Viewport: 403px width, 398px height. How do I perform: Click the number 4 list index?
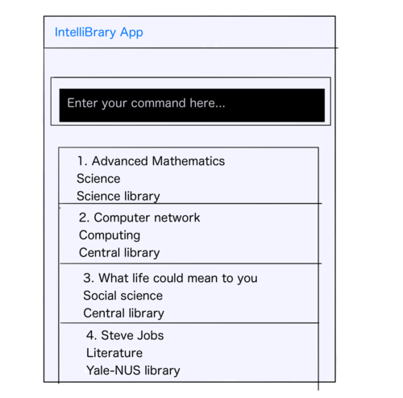coord(91,335)
